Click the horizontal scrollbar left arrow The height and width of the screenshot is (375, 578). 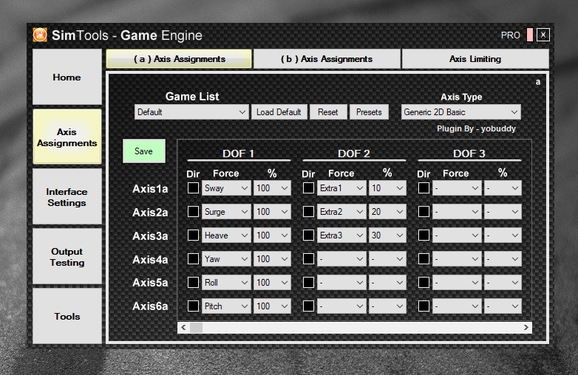[x=183, y=328]
